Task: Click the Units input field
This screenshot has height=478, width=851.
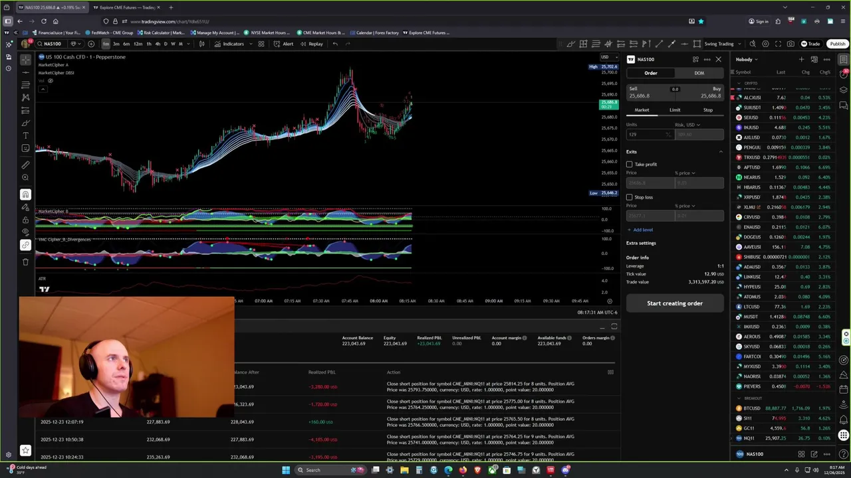Action: [x=650, y=134]
